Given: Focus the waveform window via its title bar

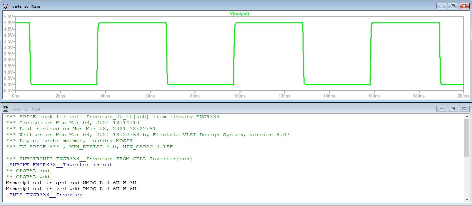Looking at the screenshot, I should click(200, 6).
